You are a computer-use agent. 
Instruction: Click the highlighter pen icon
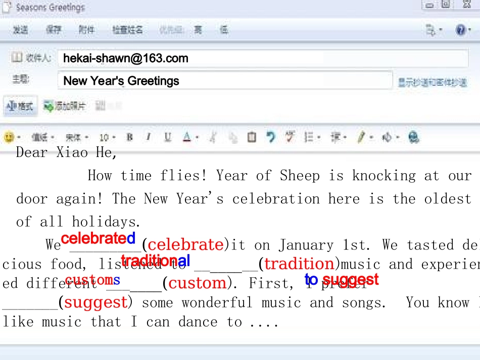pos(362,137)
